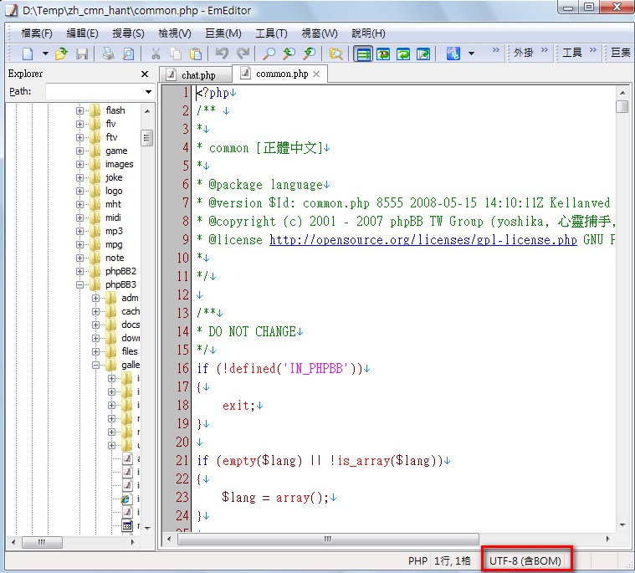The width and height of the screenshot is (635, 573).
Task: Select the logo folder in Explorer
Action: click(114, 191)
